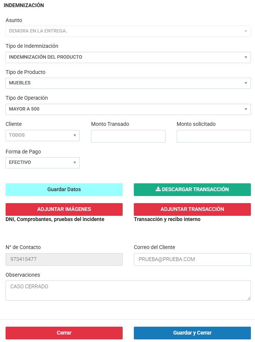Open the Cliente dropdown showing TODOS
The width and height of the screenshot is (255, 342).
point(42,135)
